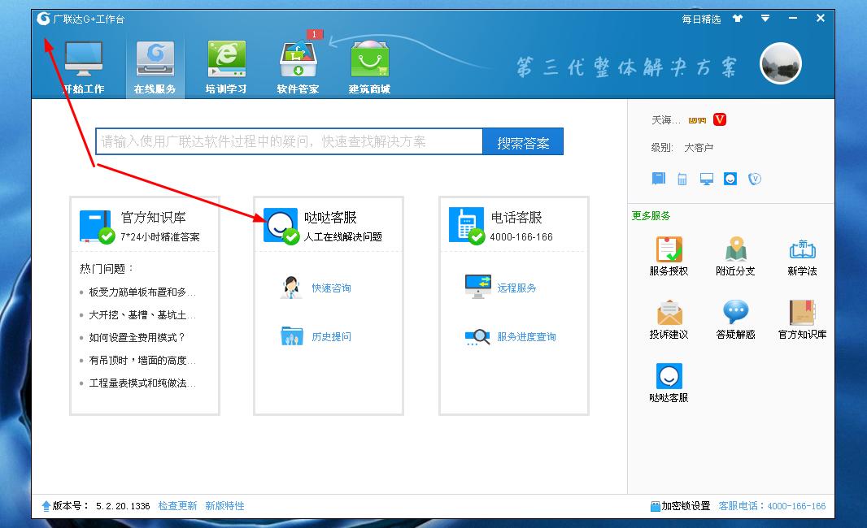
Task: Click the small phone privilege icon
Action: click(682, 179)
